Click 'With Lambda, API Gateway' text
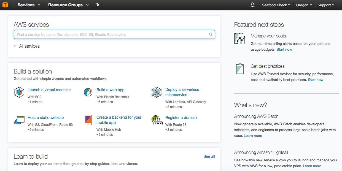Viewport: 342px width, 171px height. 185,102
